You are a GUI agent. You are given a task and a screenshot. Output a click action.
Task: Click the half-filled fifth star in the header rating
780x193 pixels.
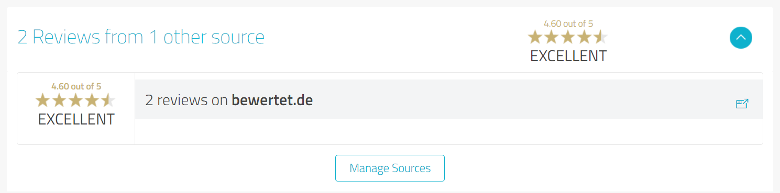pyautogui.click(x=600, y=37)
